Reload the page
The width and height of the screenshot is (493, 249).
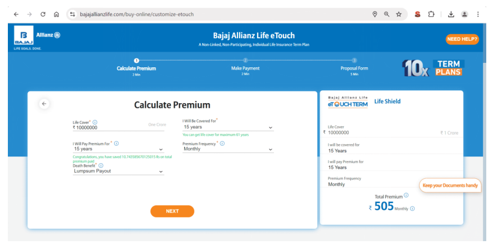coord(43,14)
